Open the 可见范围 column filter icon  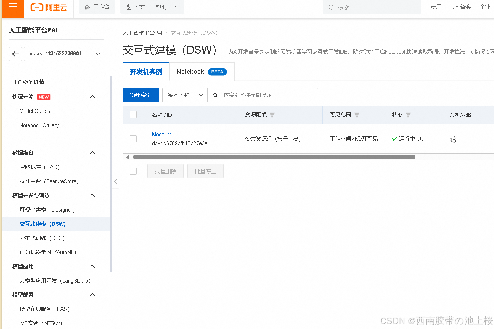point(357,115)
